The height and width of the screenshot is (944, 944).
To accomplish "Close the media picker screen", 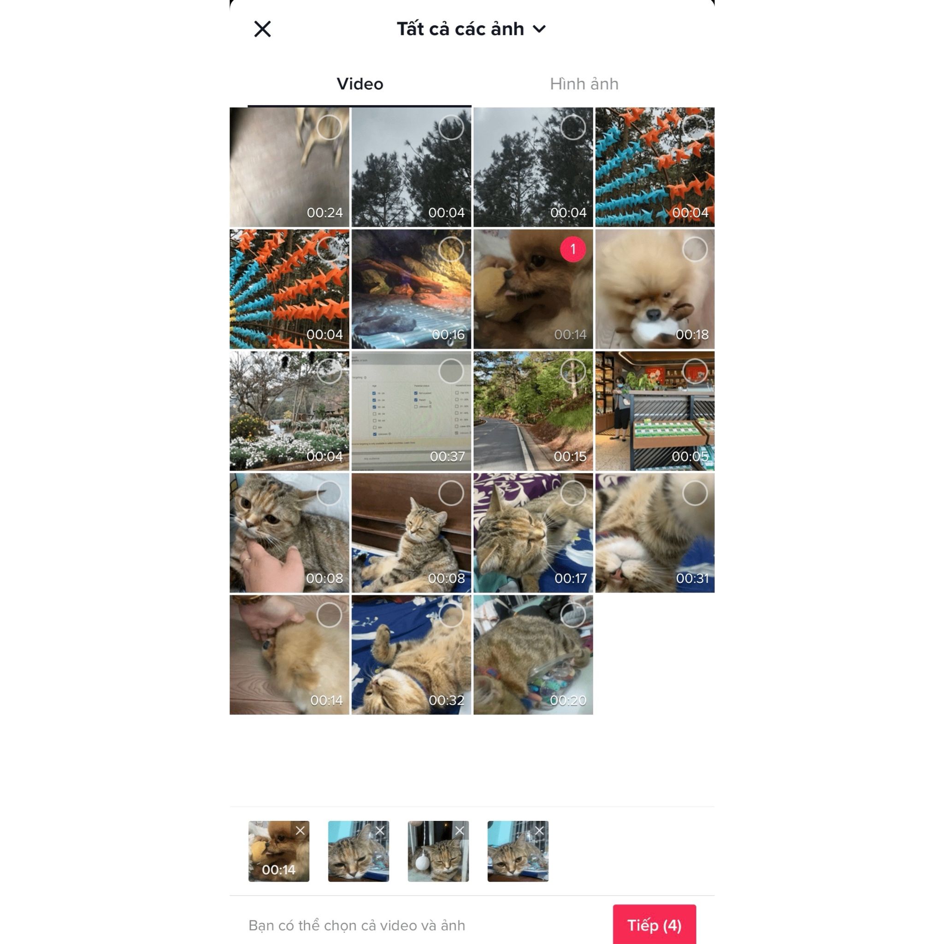I will click(x=261, y=29).
